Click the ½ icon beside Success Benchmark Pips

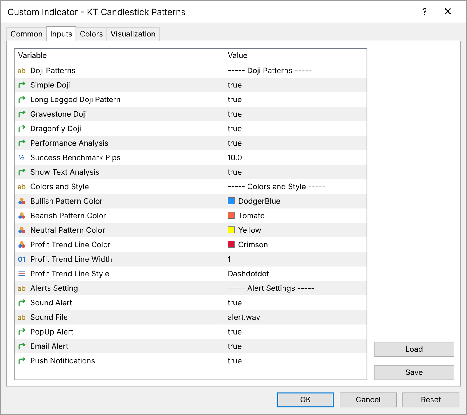(x=22, y=158)
